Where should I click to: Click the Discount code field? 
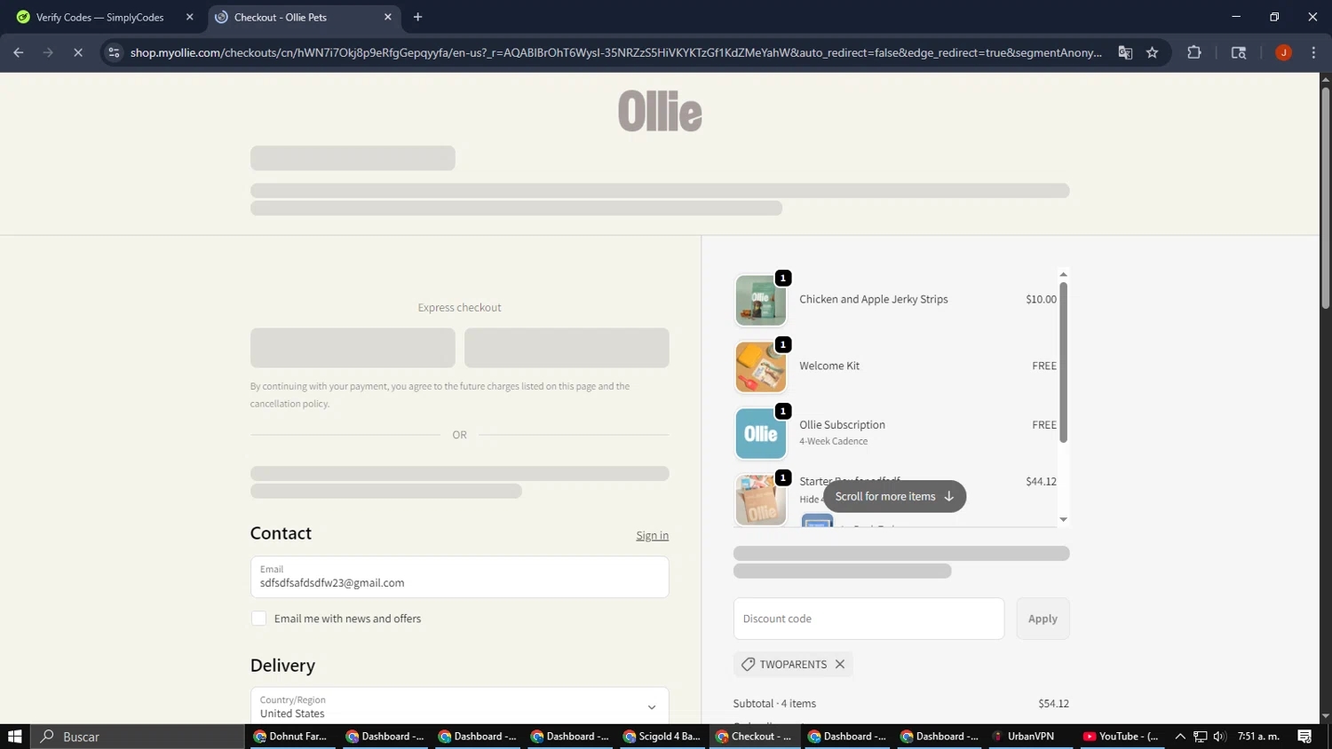[x=868, y=619]
